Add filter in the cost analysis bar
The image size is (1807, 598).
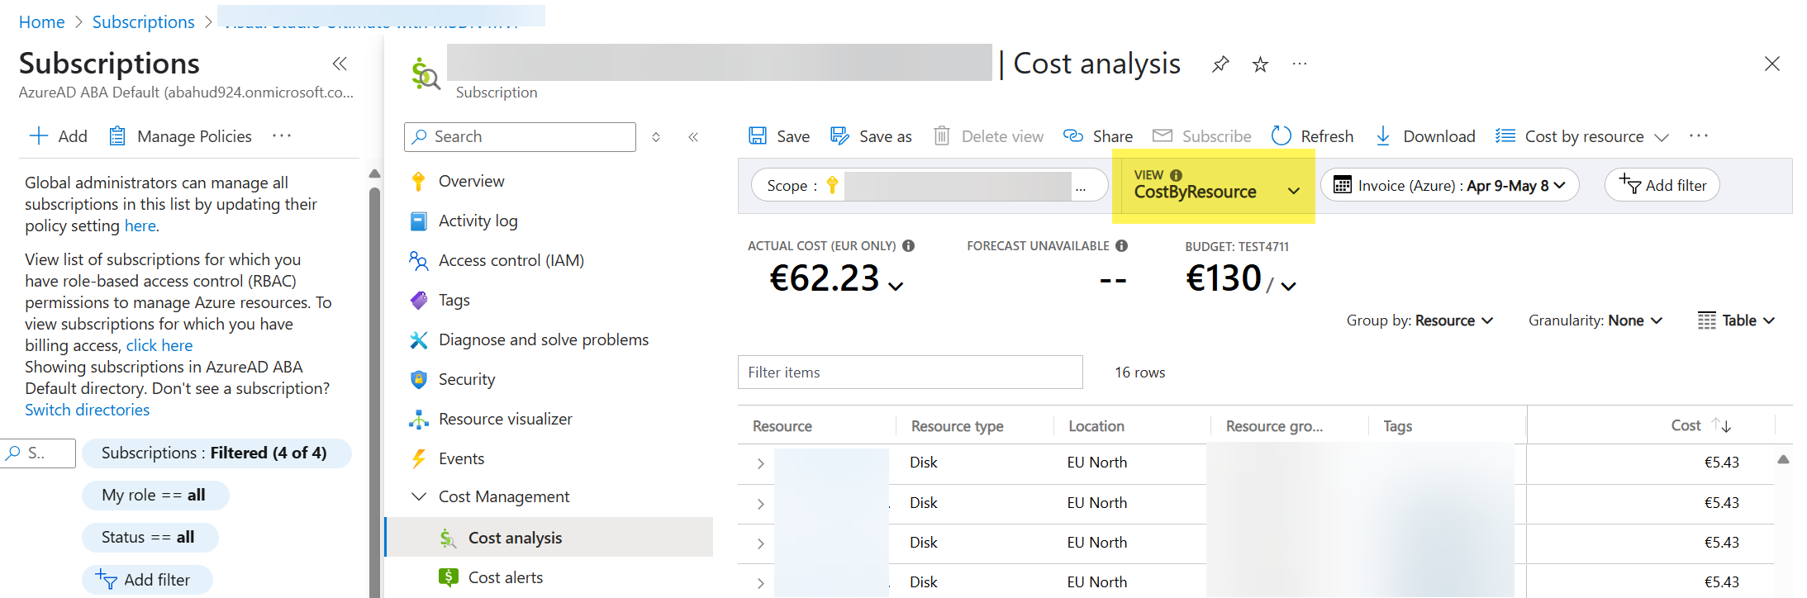click(x=1662, y=185)
